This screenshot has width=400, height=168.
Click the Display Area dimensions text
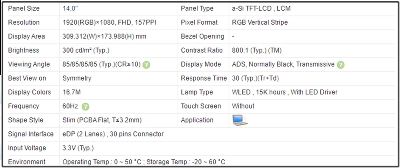(x=104, y=36)
